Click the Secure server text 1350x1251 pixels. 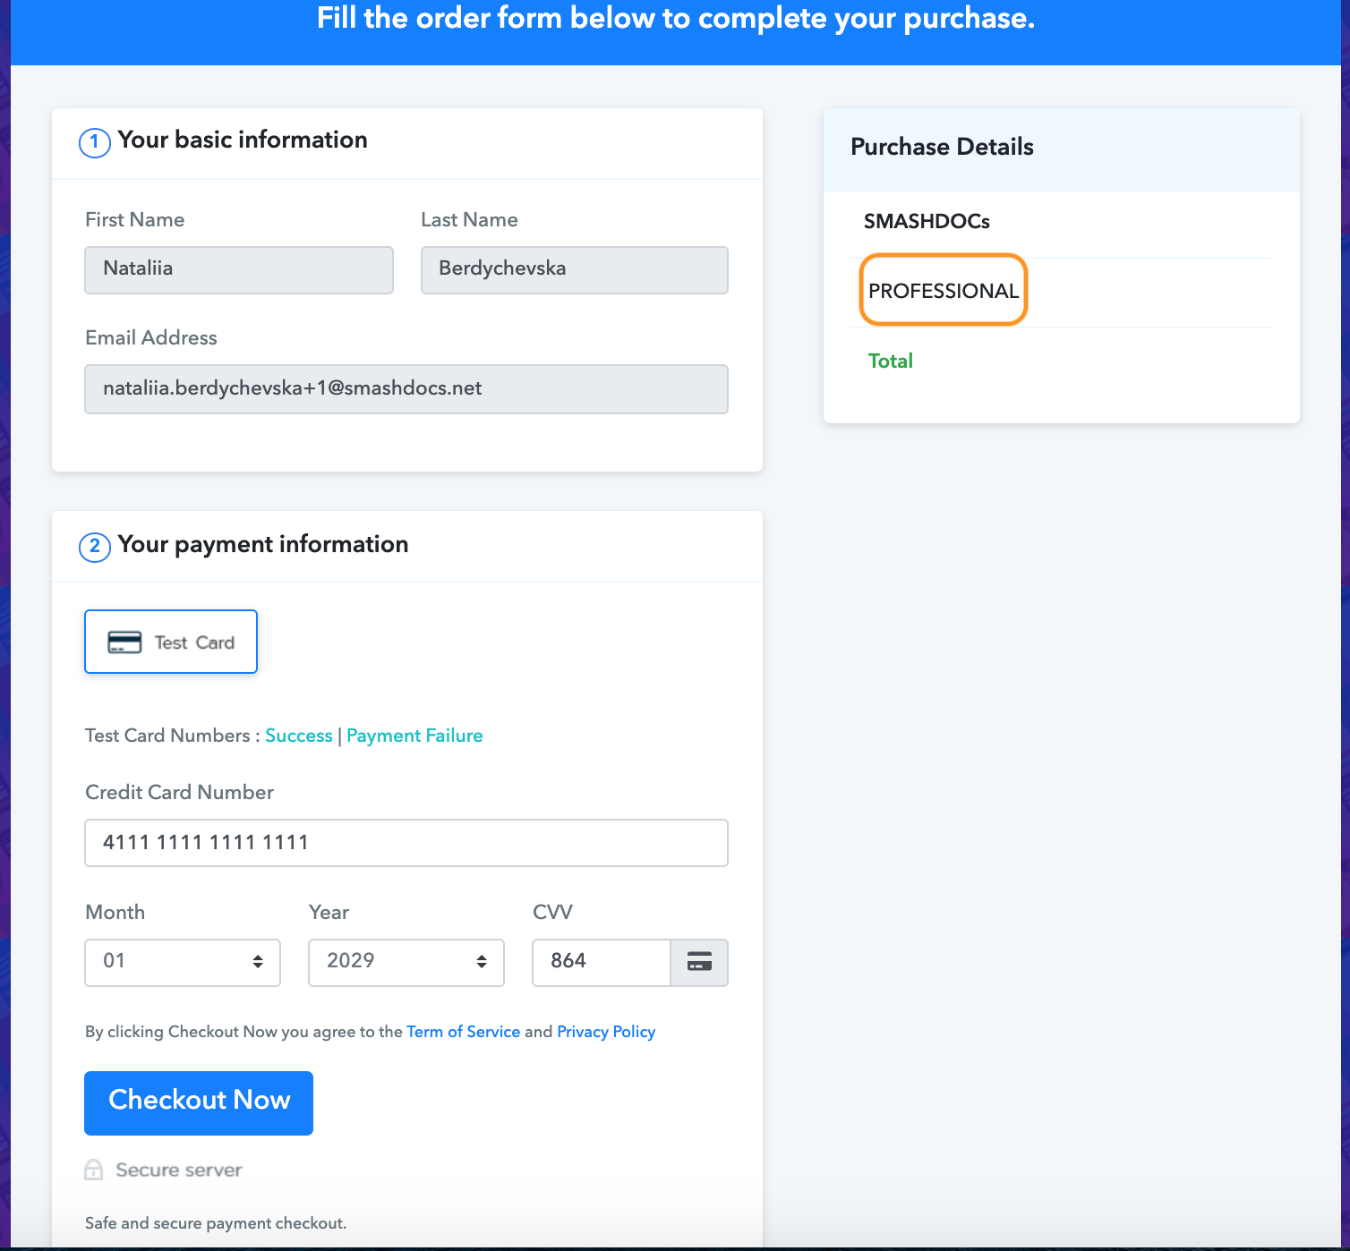tap(179, 1170)
